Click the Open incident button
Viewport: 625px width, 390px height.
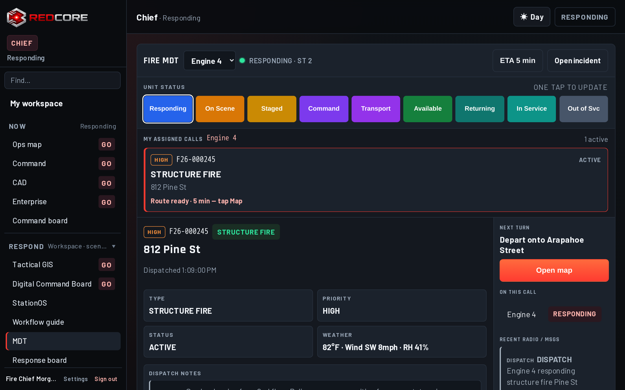point(577,61)
